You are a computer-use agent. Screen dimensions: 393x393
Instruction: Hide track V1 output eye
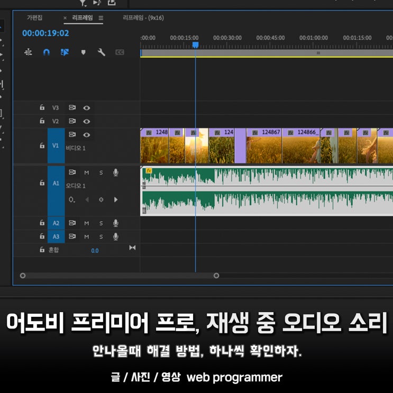[86, 135]
